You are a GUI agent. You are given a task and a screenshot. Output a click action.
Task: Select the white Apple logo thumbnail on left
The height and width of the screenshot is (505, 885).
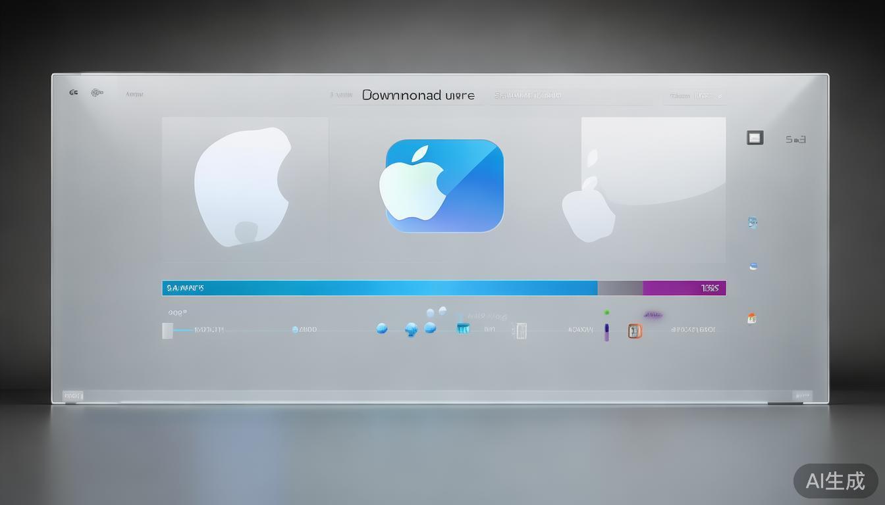pyautogui.click(x=244, y=187)
